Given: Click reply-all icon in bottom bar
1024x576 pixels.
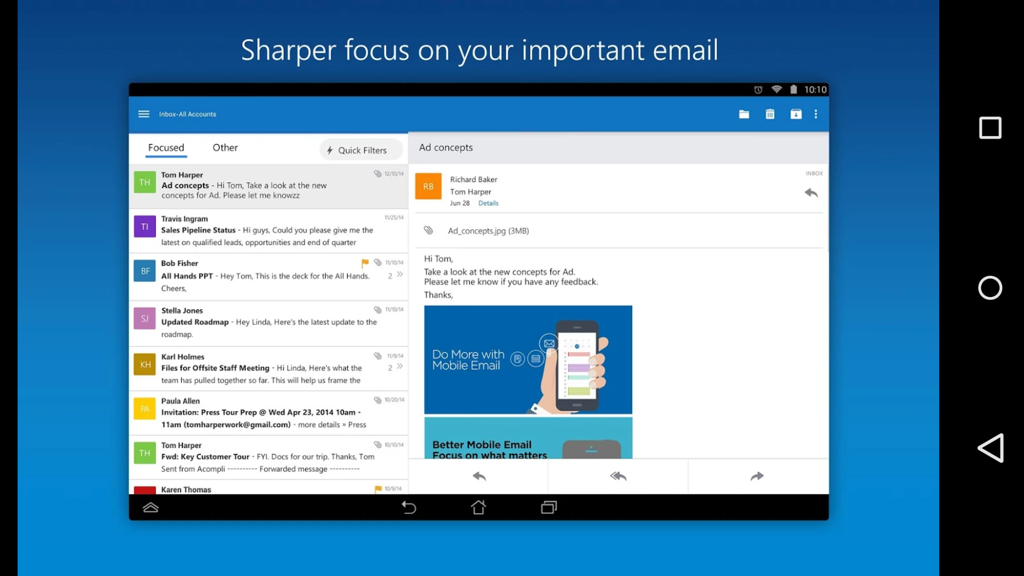Looking at the screenshot, I should (618, 476).
